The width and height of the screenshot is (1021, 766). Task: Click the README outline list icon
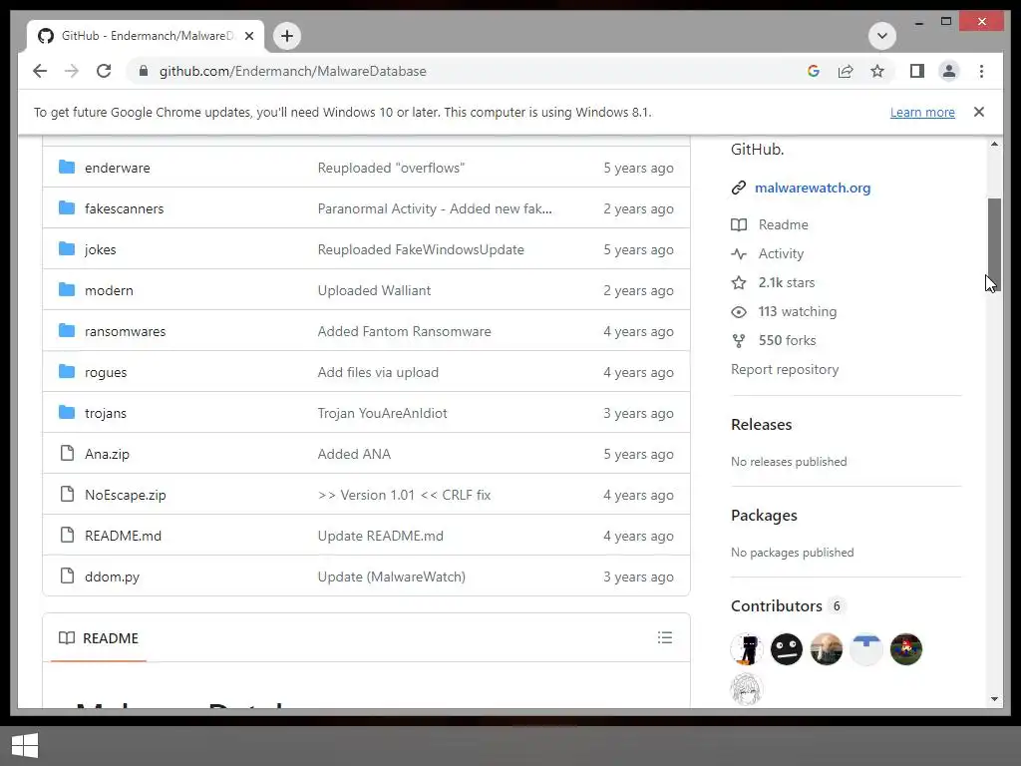pyautogui.click(x=665, y=637)
